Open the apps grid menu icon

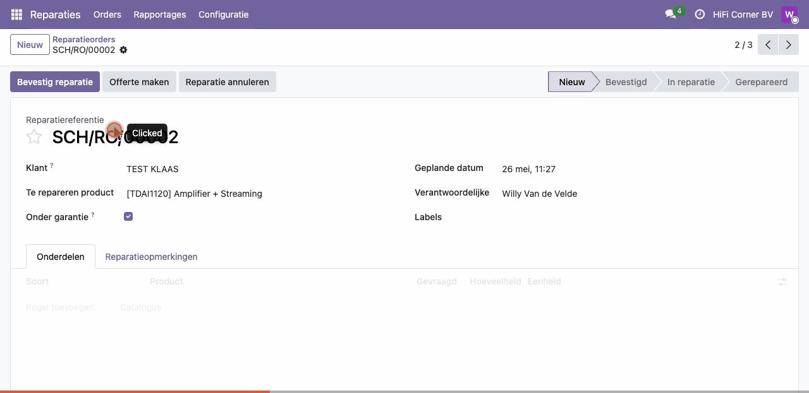coord(16,14)
